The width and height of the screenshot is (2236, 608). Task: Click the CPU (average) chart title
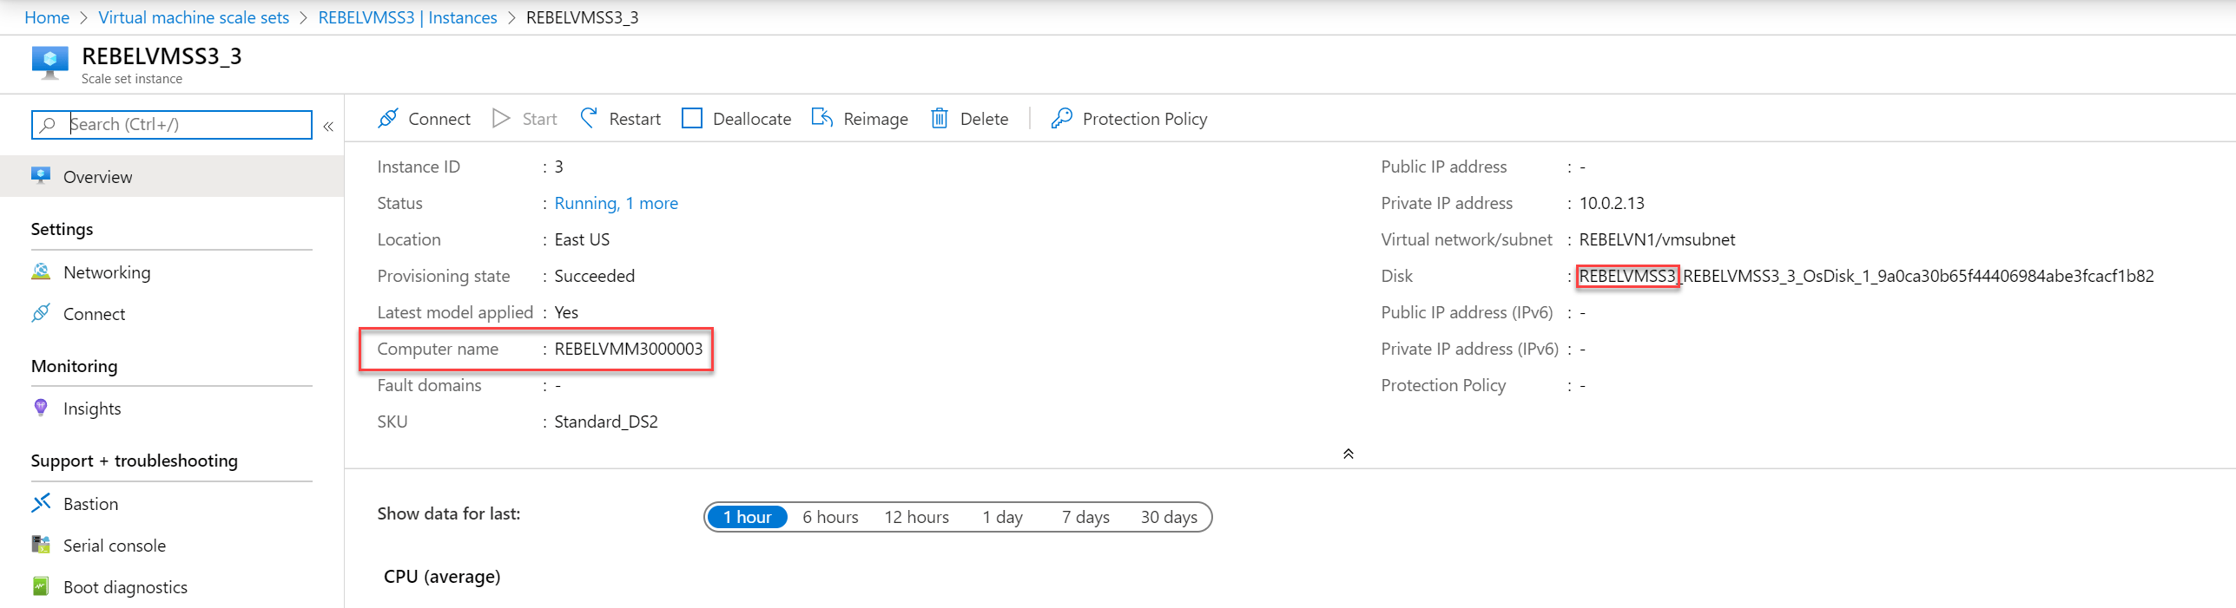(442, 577)
